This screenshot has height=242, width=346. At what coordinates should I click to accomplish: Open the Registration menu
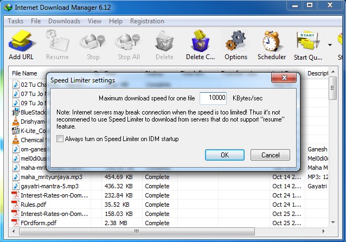tap(147, 21)
